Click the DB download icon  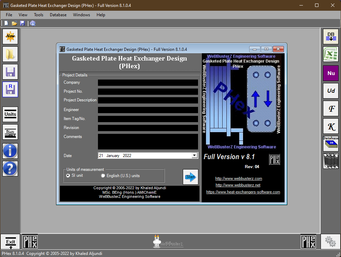pos(331,37)
